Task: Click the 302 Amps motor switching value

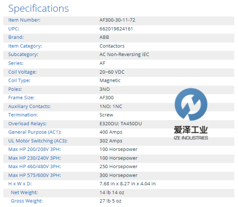Action: (111, 141)
